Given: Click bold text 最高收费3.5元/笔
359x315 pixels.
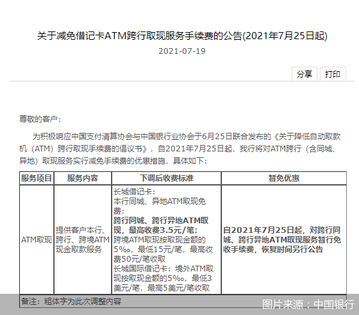Looking at the screenshot, I should coord(163,230).
